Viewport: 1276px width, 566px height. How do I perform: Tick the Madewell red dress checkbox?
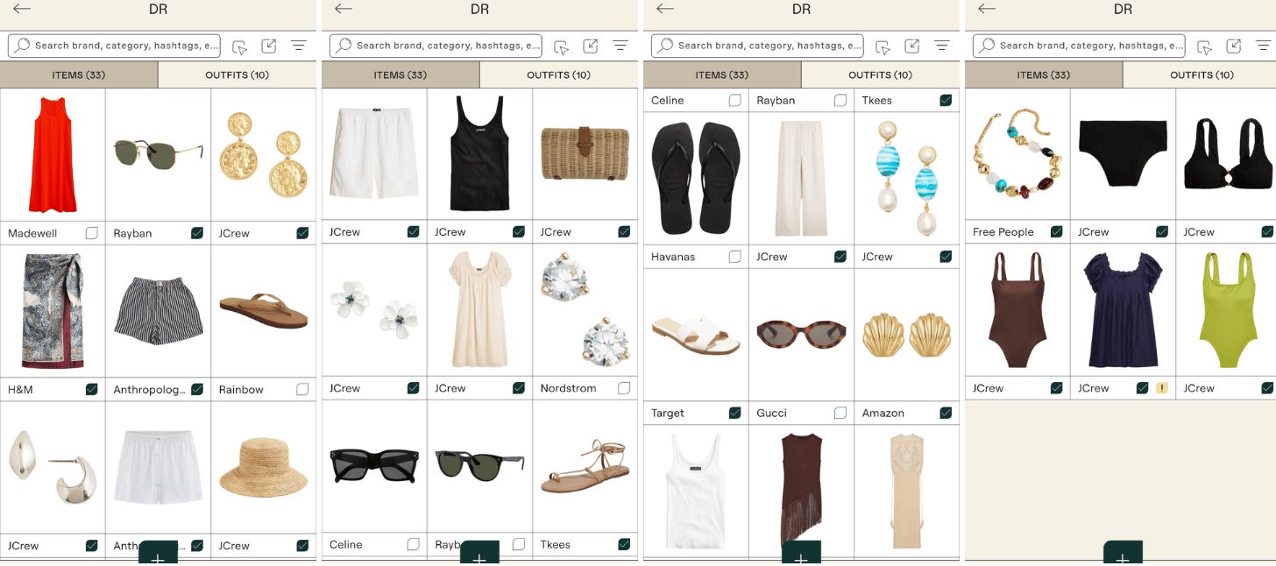pos(92,233)
